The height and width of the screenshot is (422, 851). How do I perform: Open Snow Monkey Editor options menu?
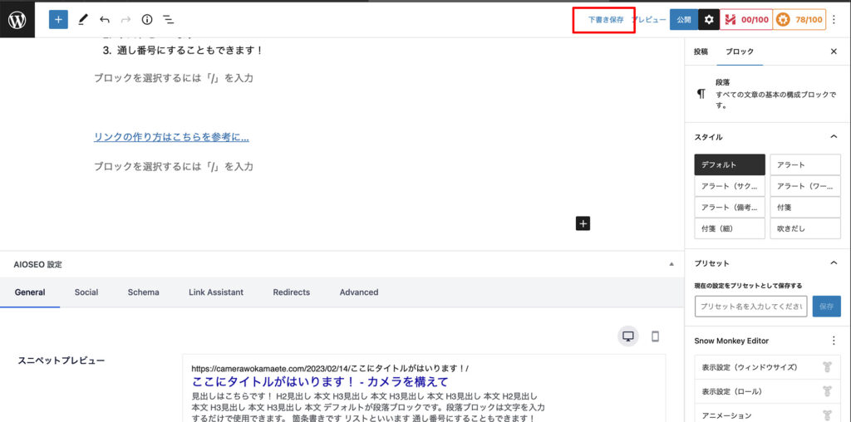tap(834, 341)
